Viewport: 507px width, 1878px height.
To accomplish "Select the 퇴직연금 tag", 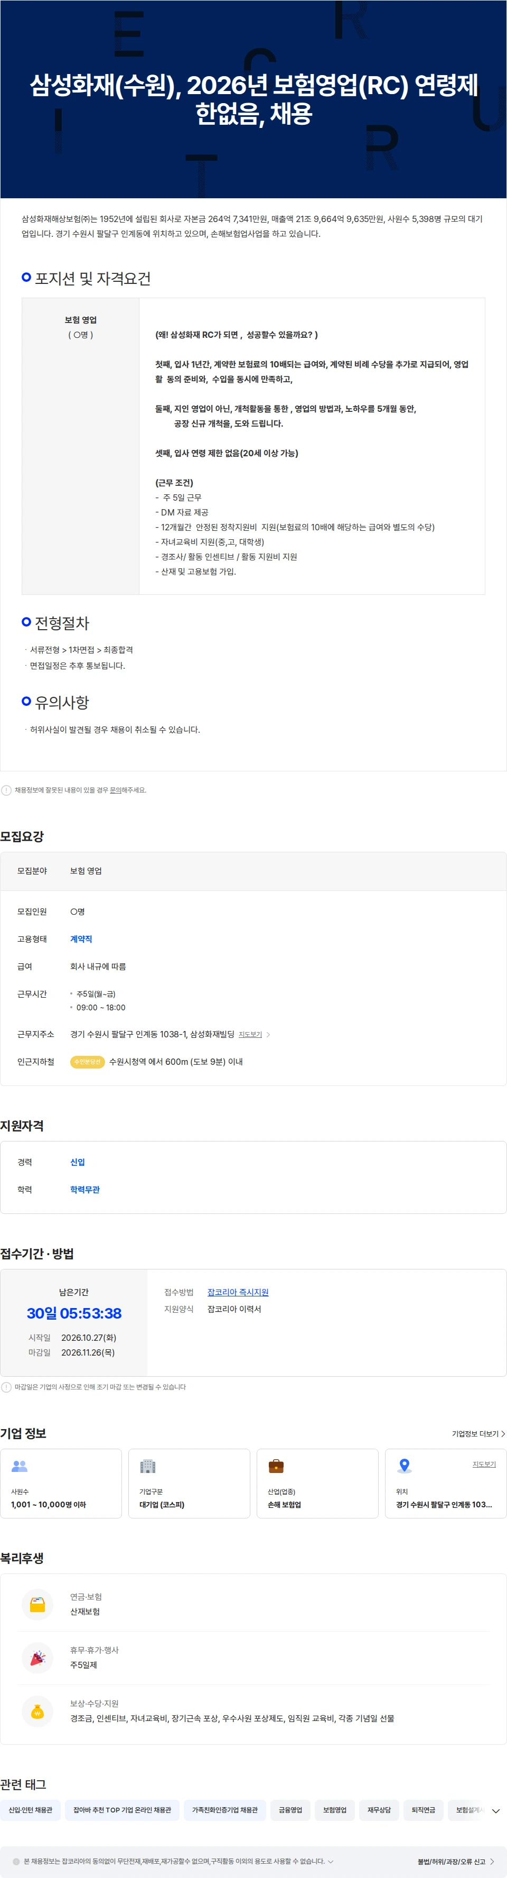I will [423, 1810].
